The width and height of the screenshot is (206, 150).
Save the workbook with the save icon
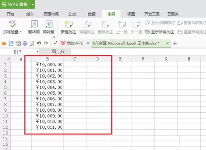11,44
